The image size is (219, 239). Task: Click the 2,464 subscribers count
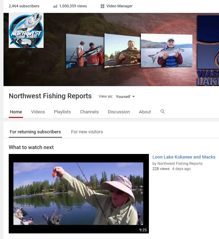click(x=24, y=6)
